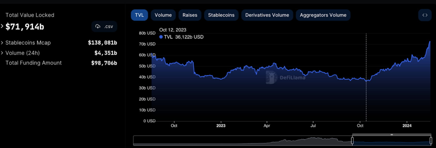The image size is (436, 148).
Task: Click the range selector top drag bar
Action: click(392, 135)
